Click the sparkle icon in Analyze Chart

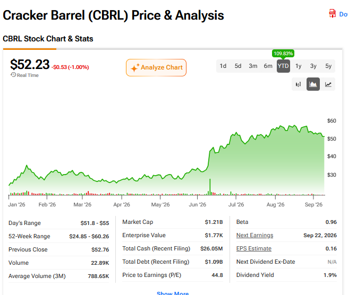point(135,67)
